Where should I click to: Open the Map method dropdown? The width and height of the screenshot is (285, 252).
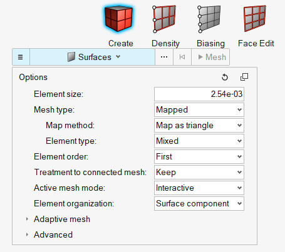[199, 125]
